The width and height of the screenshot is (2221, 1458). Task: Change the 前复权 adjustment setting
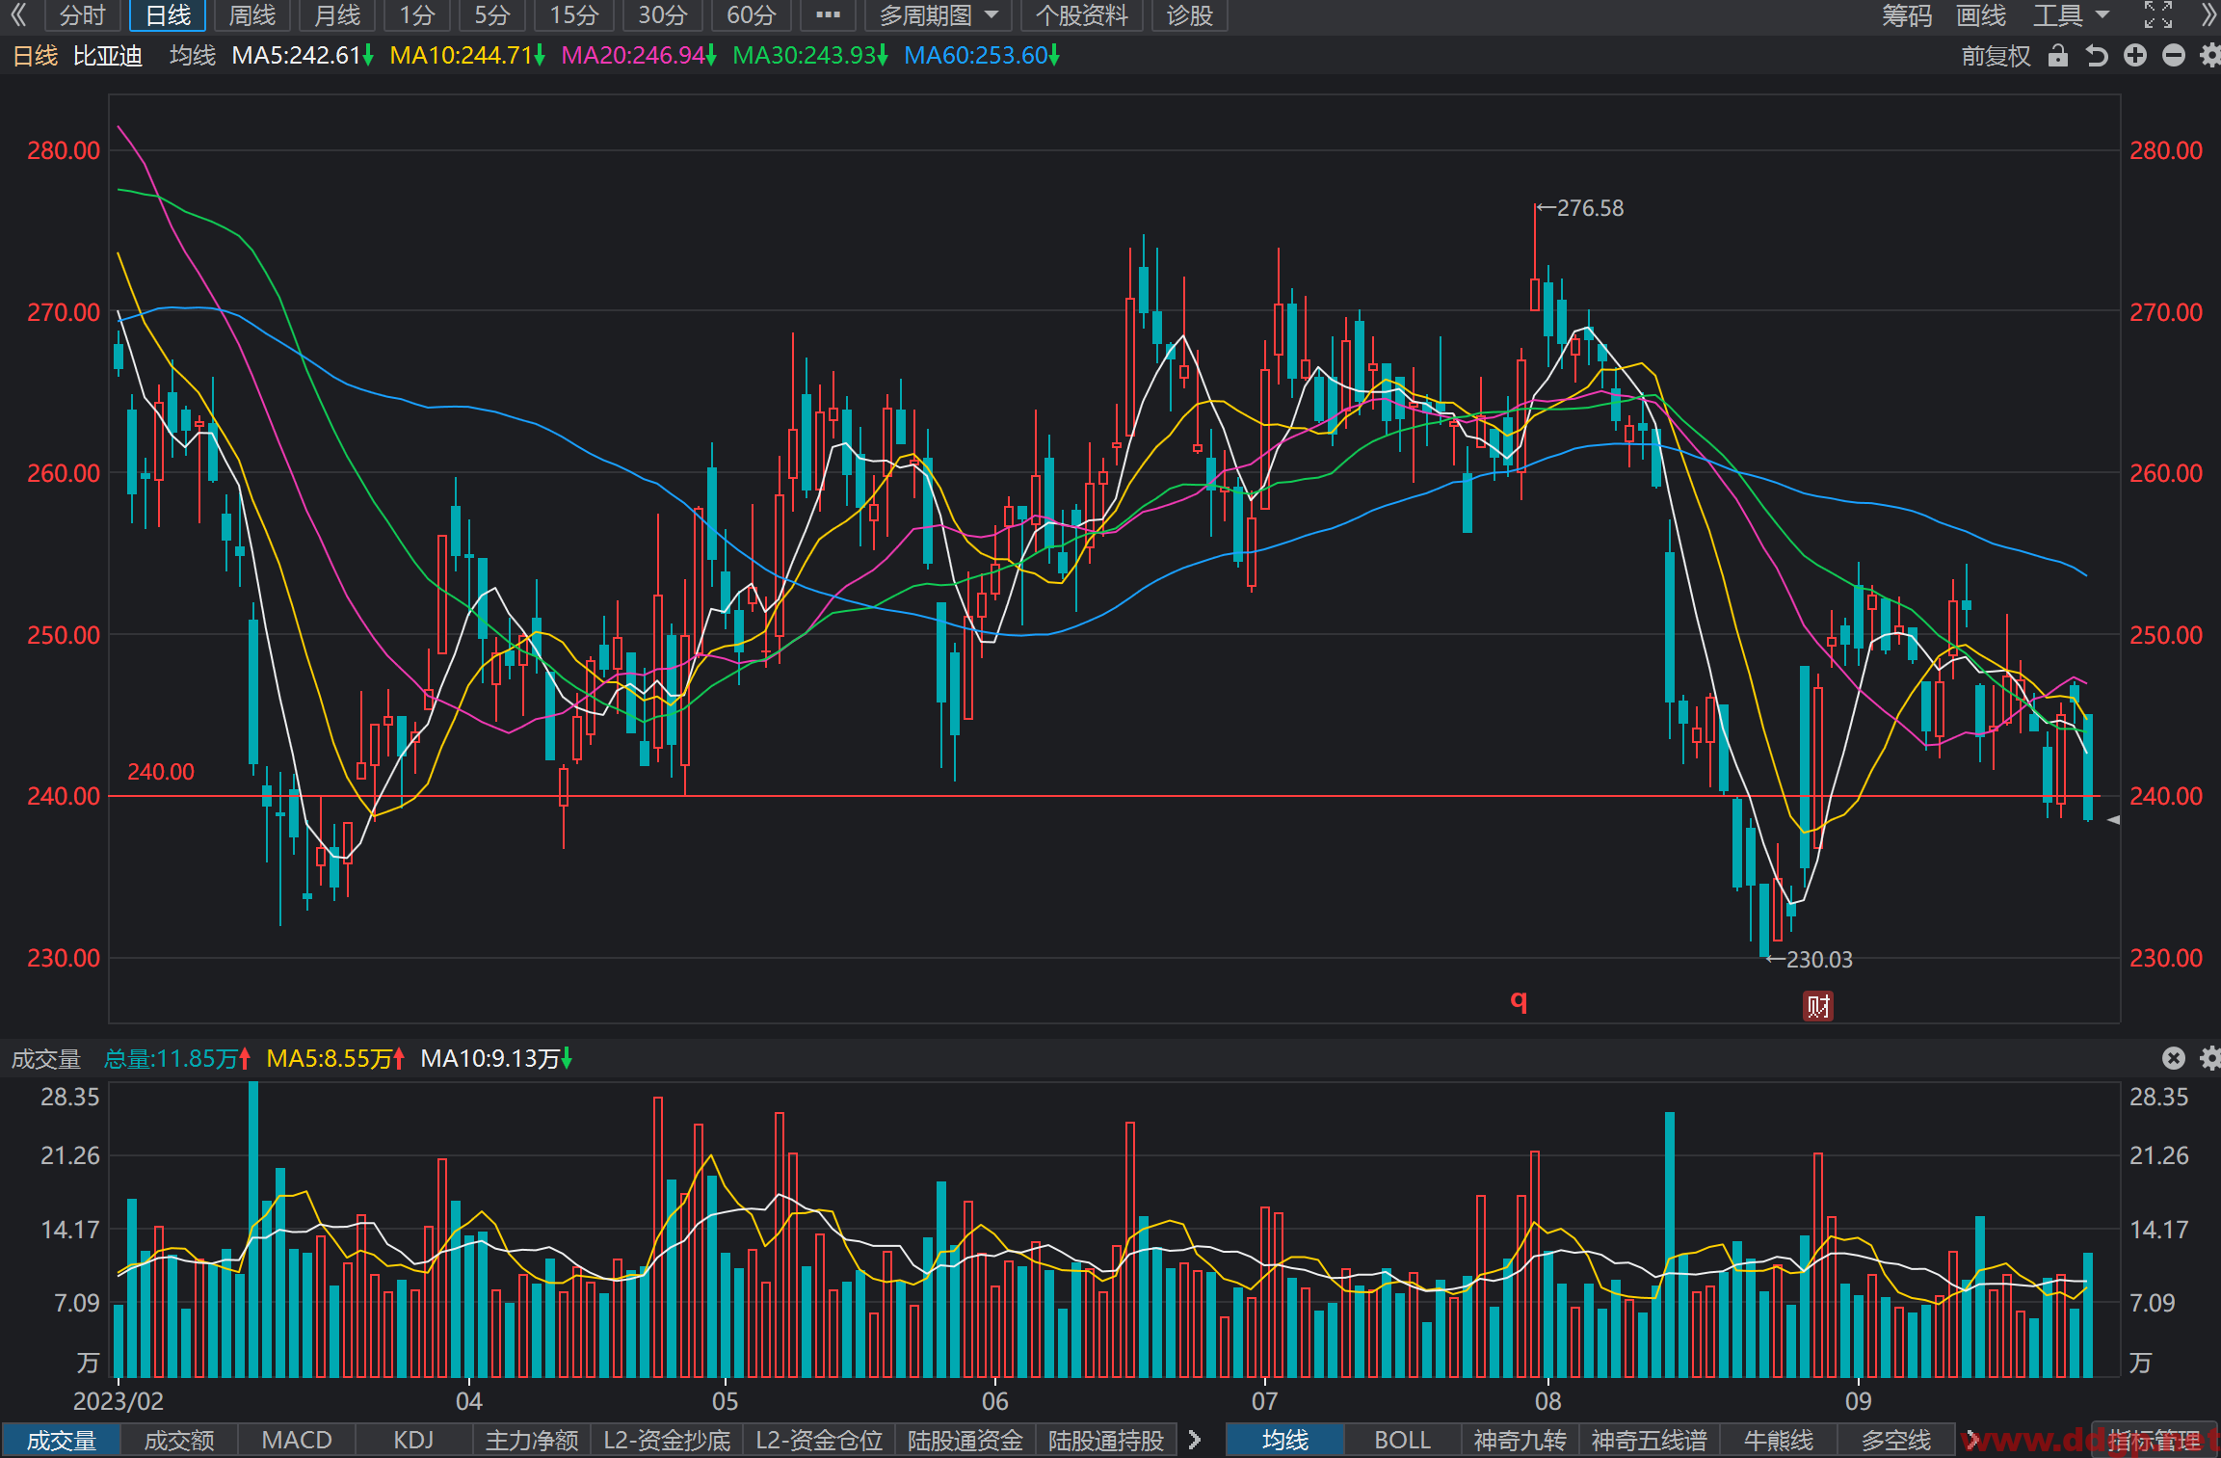tap(1996, 56)
